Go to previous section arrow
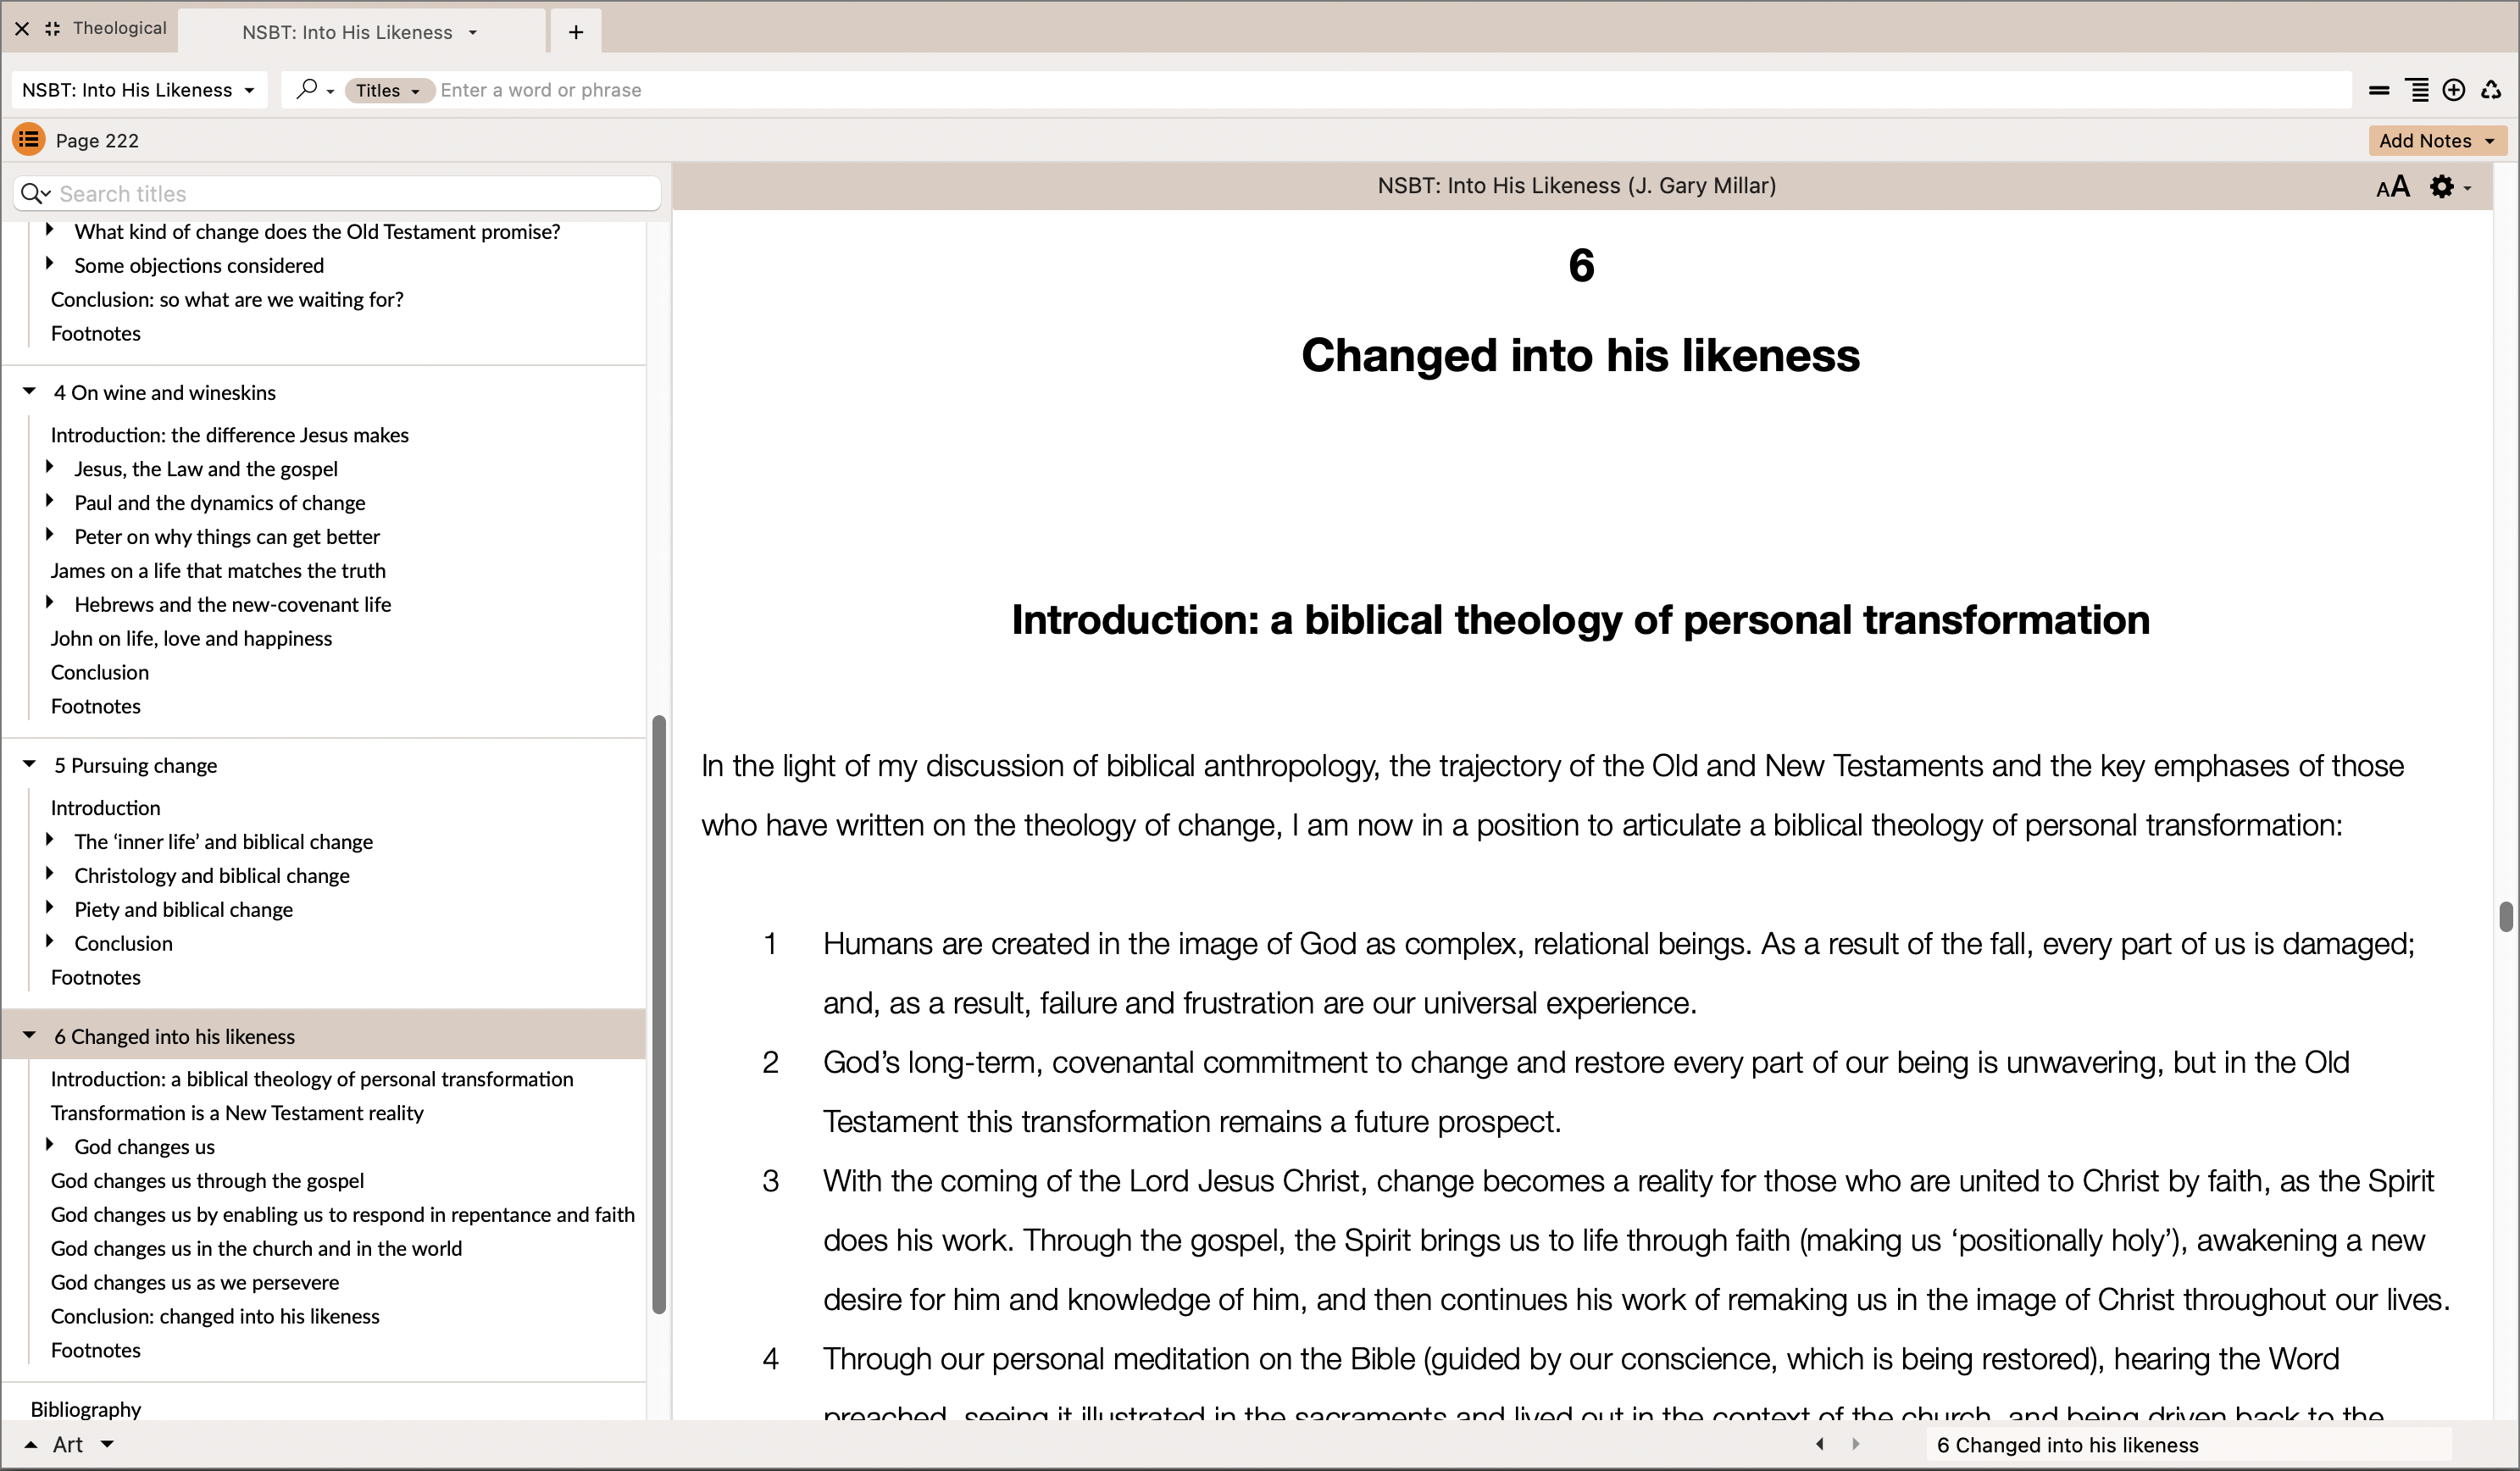Image resolution: width=2520 pixels, height=1471 pixels. point(1820,1444)
